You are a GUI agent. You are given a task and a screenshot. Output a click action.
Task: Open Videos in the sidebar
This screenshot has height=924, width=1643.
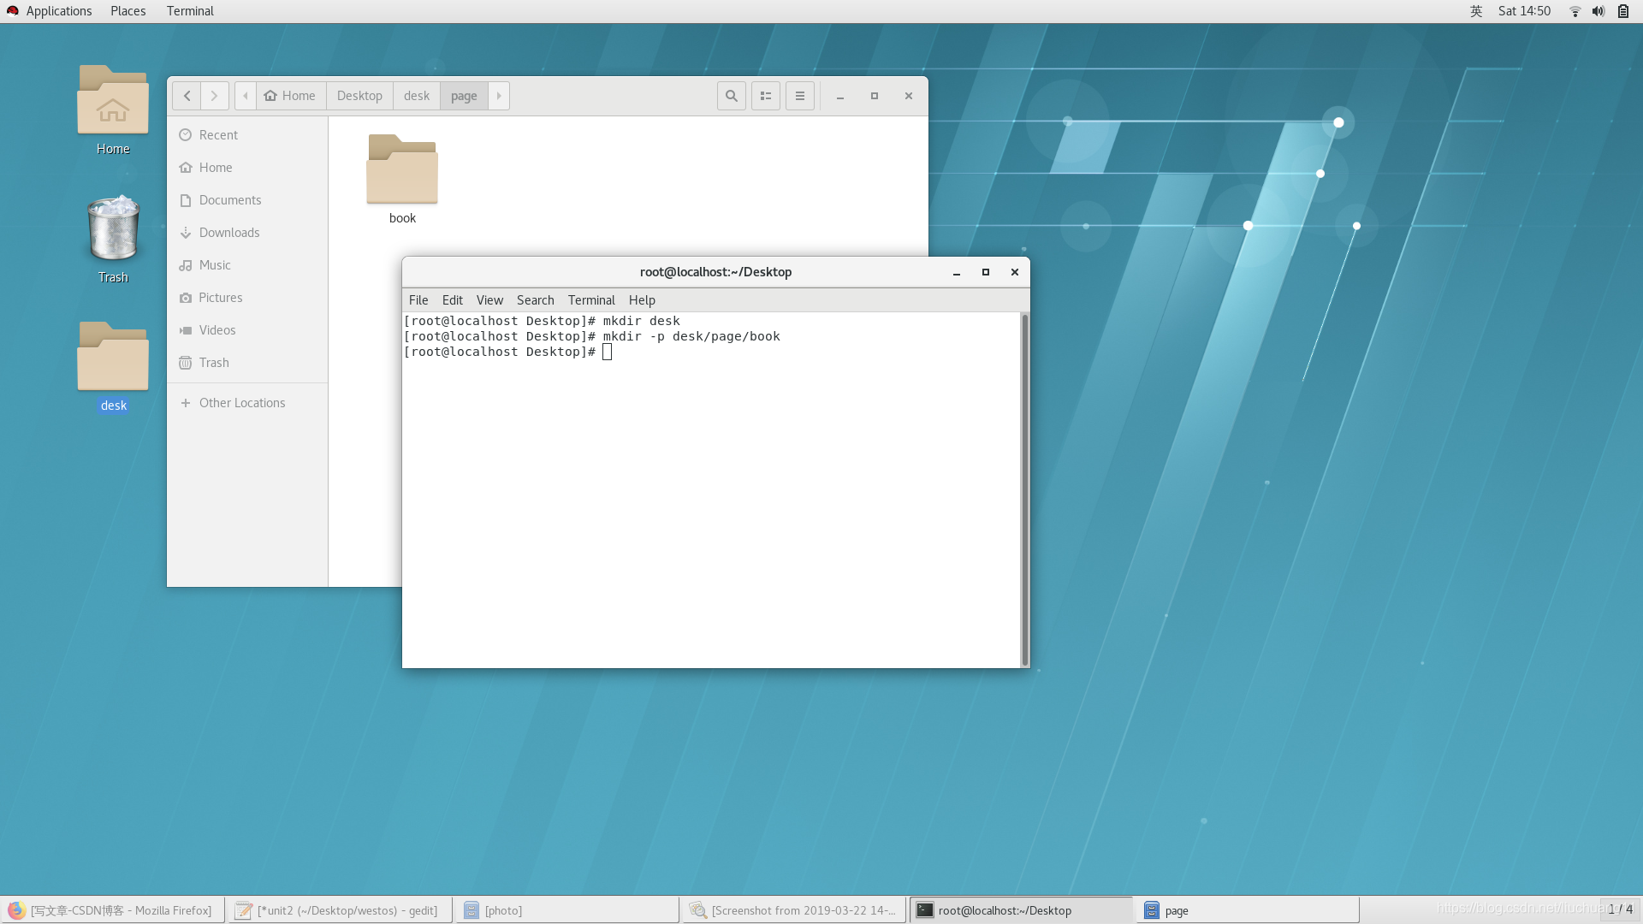tap(247, 330)
